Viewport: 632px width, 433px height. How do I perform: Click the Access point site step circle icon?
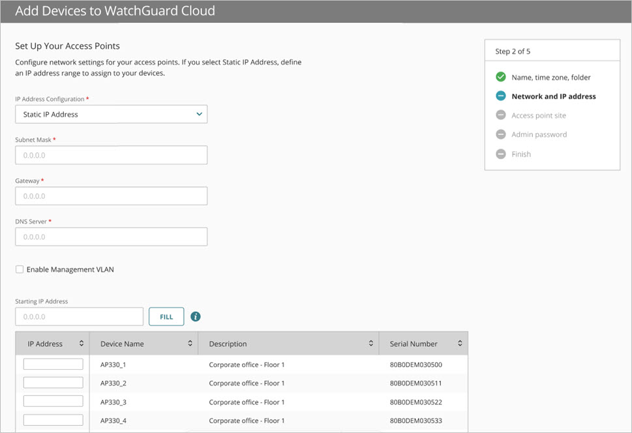click(500, 115)
